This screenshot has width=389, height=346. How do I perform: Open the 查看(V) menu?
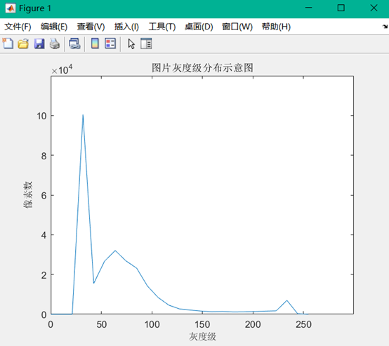(91, 27)
